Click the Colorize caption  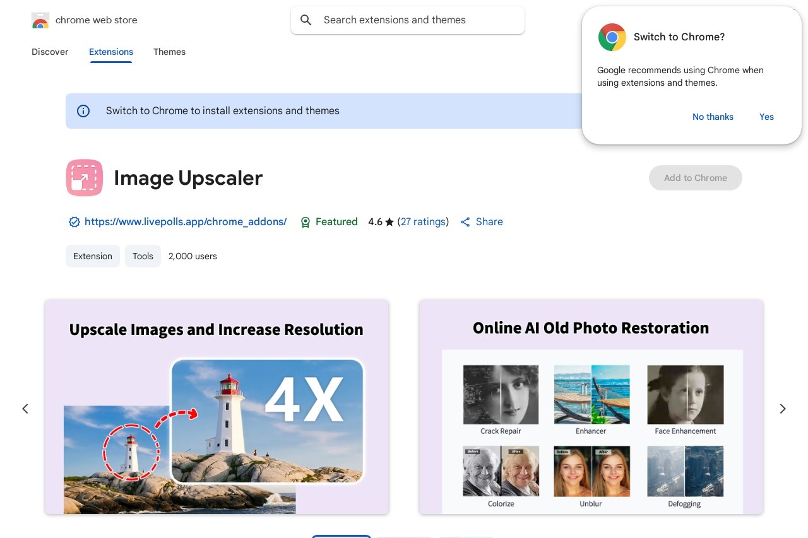(x=501, y=504)
